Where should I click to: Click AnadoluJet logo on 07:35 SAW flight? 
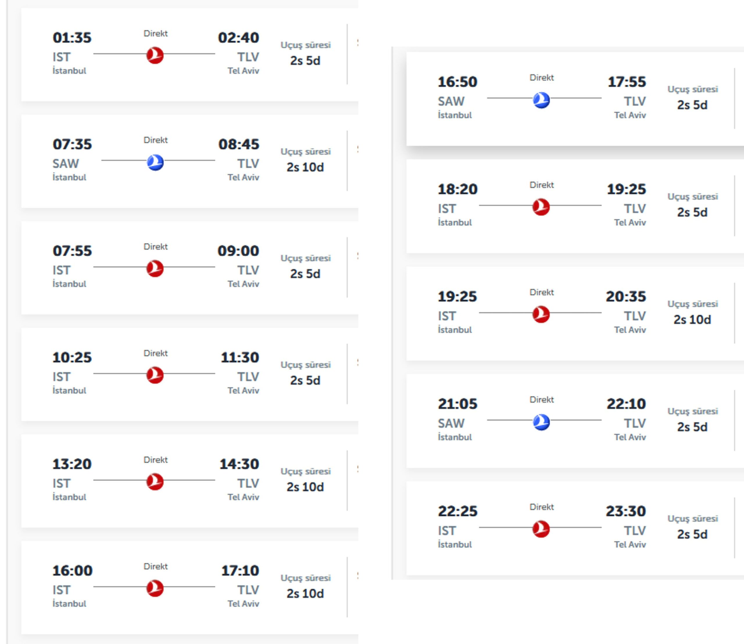tap(155, 162)
